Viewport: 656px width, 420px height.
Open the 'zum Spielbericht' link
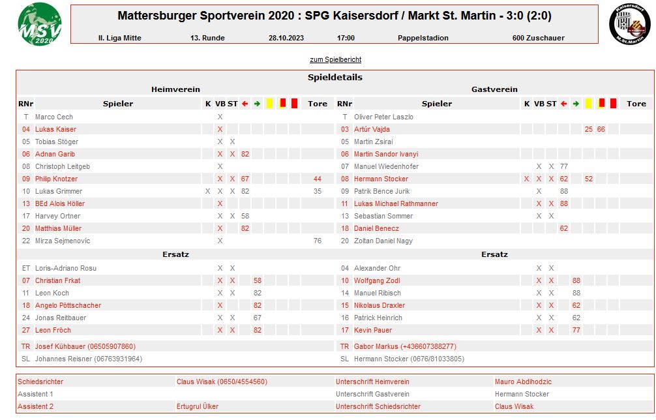point(336,59)
